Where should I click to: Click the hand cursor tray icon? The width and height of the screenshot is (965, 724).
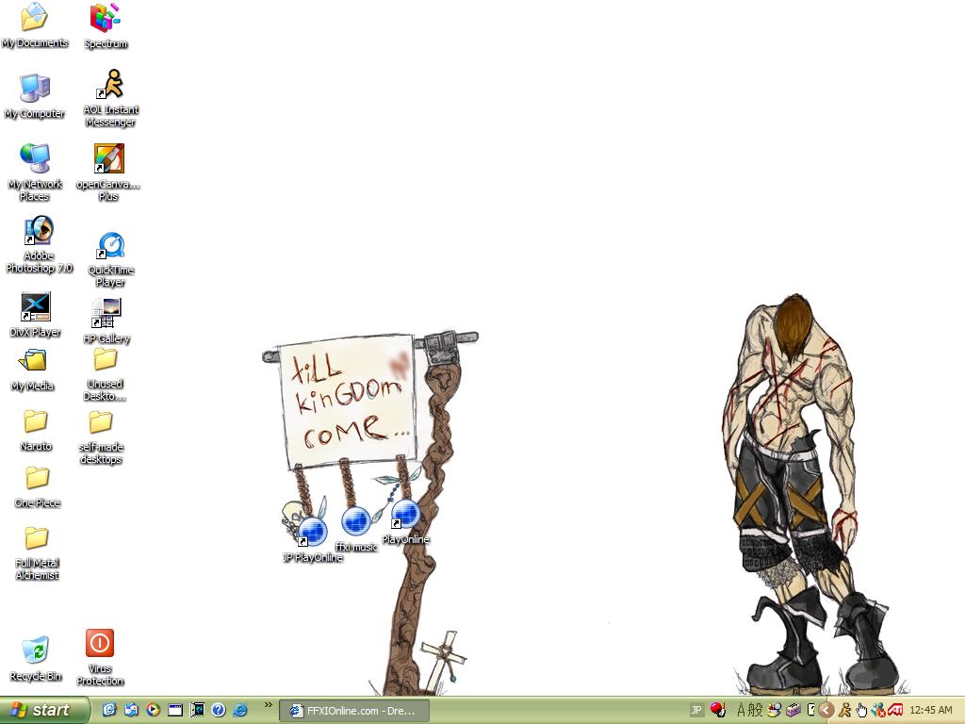tap(861, 711)
